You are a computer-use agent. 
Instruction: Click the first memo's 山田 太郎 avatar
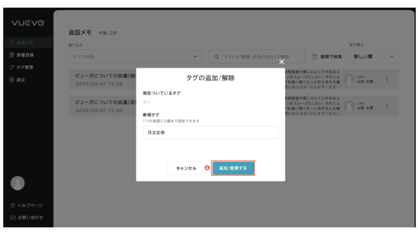coord(349,80)
